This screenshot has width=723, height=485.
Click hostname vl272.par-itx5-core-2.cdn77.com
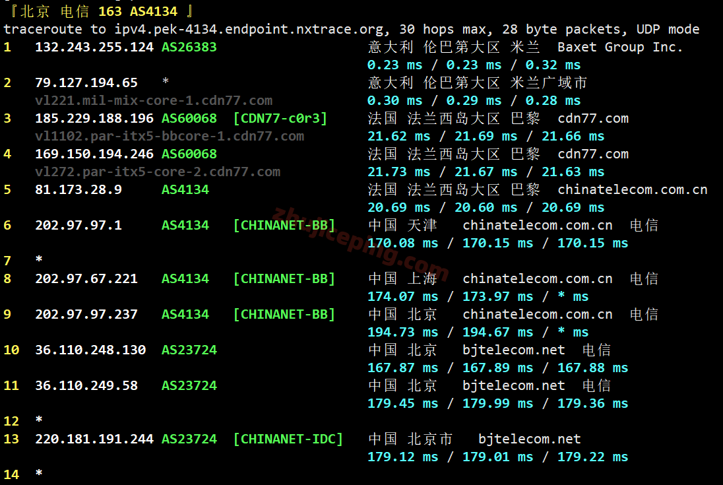point(158,172)
